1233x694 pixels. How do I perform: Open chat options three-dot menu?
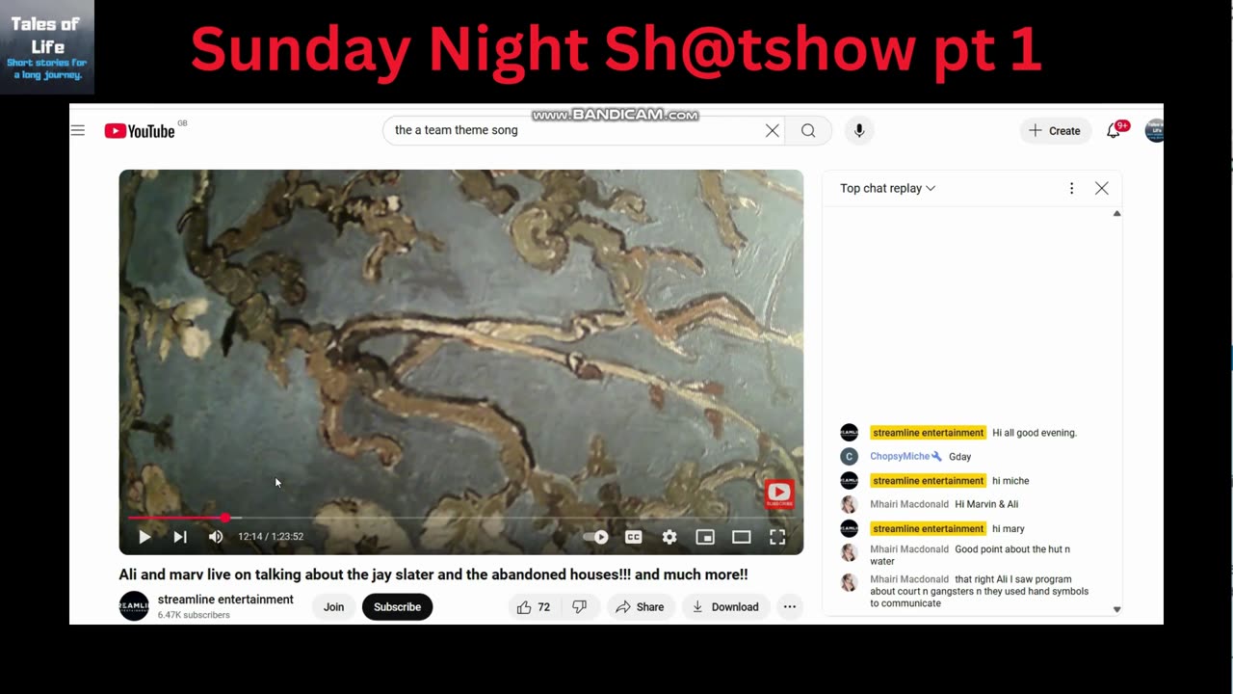pyautogui.click(x=1071, y=188)
